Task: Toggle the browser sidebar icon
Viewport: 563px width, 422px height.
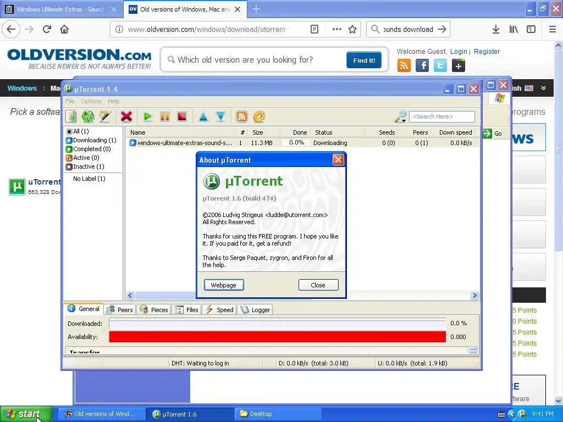Action: point(531,29)
